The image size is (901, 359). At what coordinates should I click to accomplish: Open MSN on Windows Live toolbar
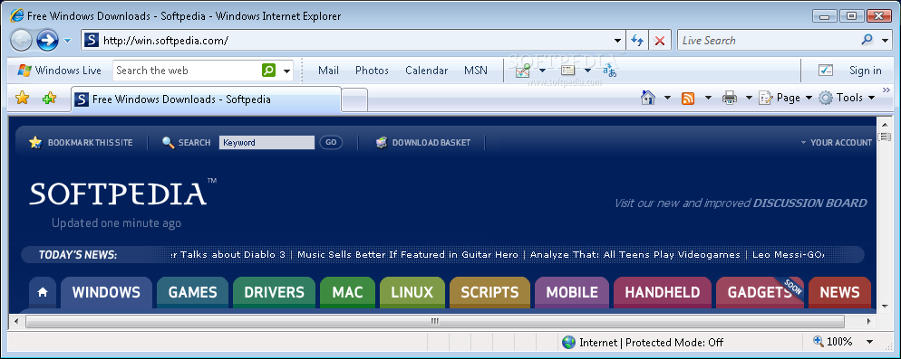pyautogui.click(x=476, y=71)
